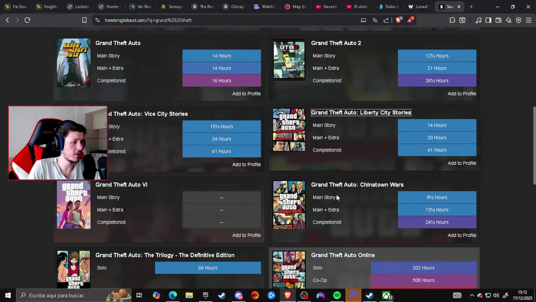
Task: Open File Explorer from the taskbar
Action: 189,295
